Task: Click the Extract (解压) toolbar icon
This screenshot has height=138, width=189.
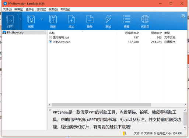Action: click(x=31, y=21)
